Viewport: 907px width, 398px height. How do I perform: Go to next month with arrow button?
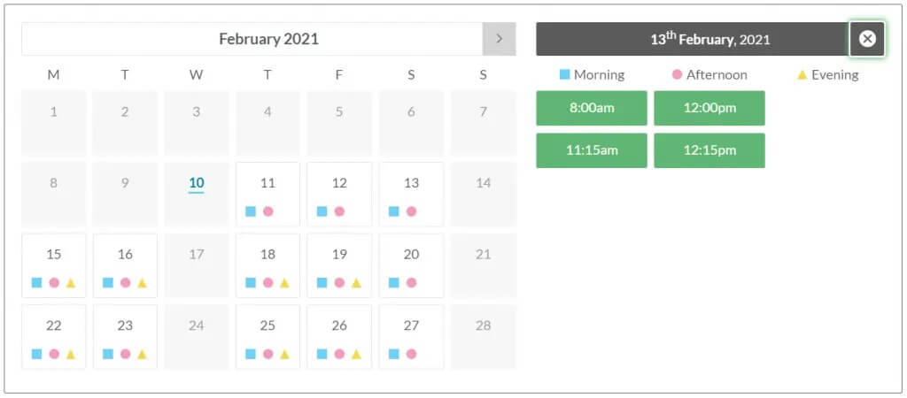pyautogui.click(x=499, y=39)
